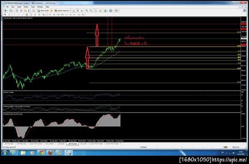Toggle chart auto scroll
Screen dimensions: 249x164
(x=96, y=11)
